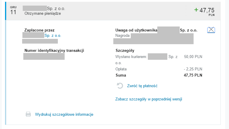Screen dimensions: 229x129
Task: Click 'Wydrukuj szczegółowe informacje' print link
Action: point(64,114)
